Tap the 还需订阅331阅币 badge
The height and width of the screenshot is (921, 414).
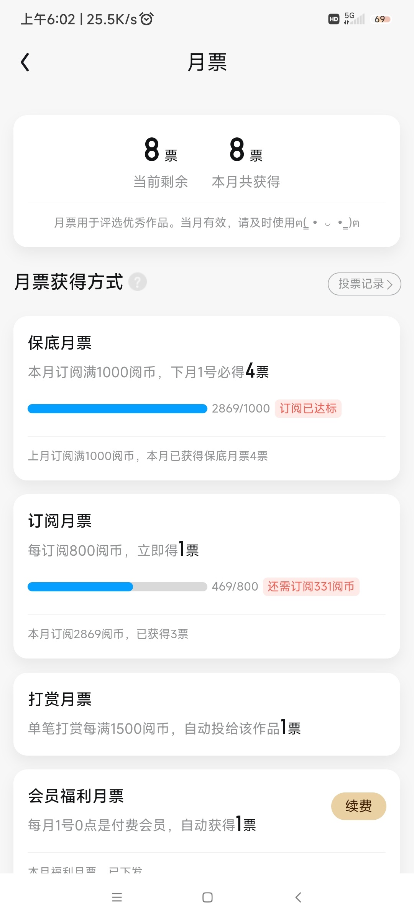click(x=311, y=586)
